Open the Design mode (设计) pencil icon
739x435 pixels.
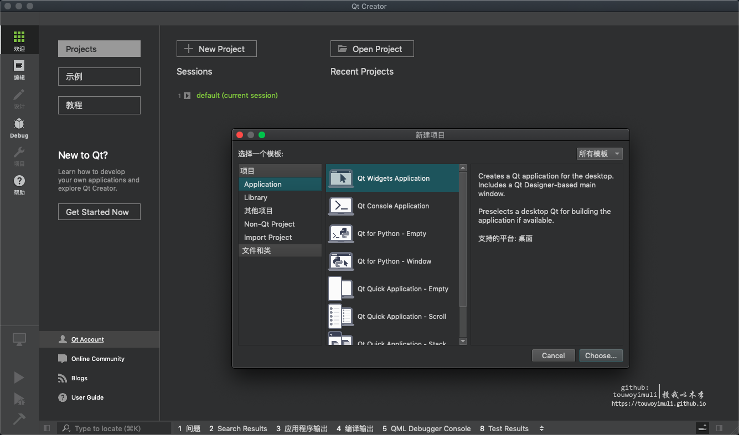click(19, 95)
